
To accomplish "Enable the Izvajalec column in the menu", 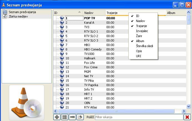I will [142, 31].
